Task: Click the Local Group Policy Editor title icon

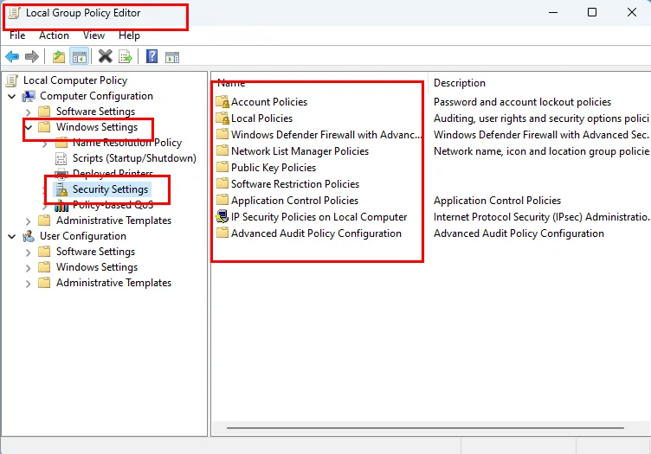Action: point(14,13)
